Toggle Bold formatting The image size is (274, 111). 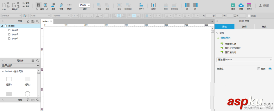[83, 16]
